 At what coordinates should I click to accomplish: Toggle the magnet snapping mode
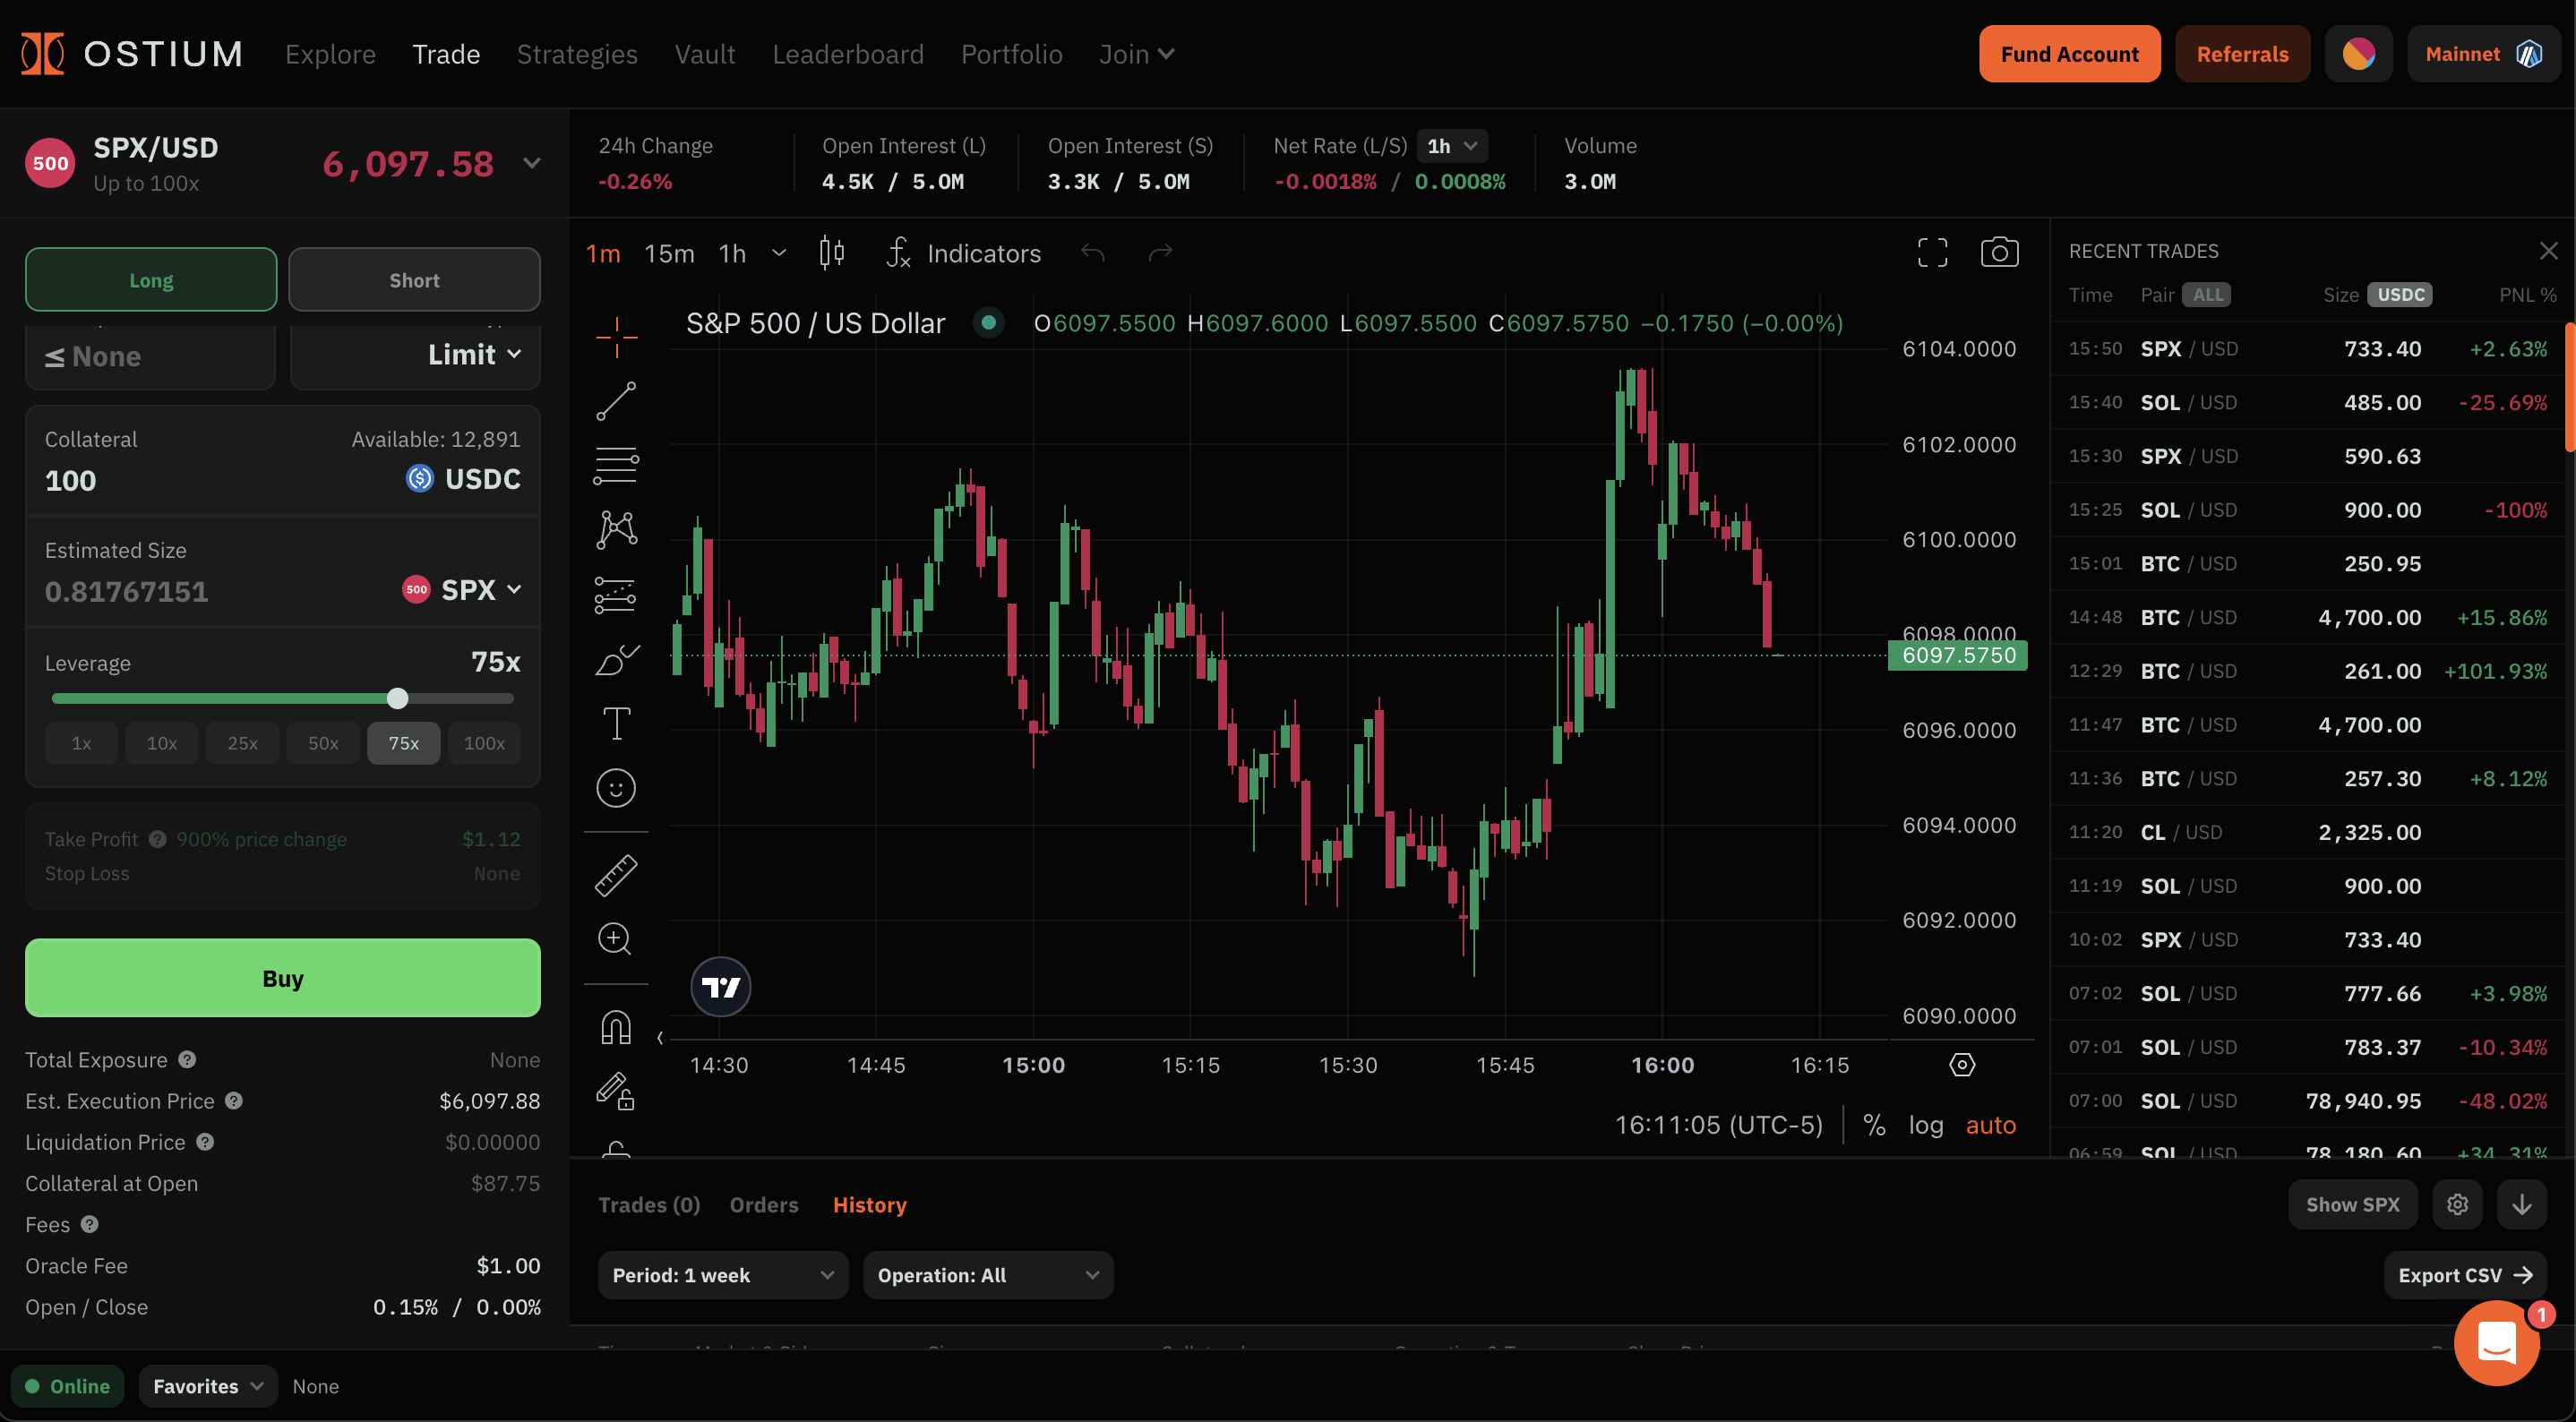[x=617, y=1026]
